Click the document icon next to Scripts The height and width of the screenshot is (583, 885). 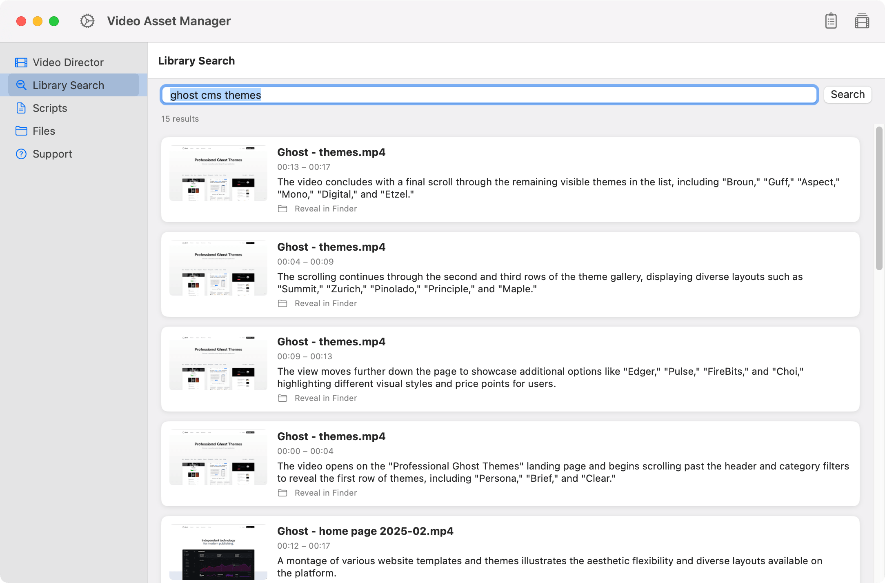(x=21, y=108)
